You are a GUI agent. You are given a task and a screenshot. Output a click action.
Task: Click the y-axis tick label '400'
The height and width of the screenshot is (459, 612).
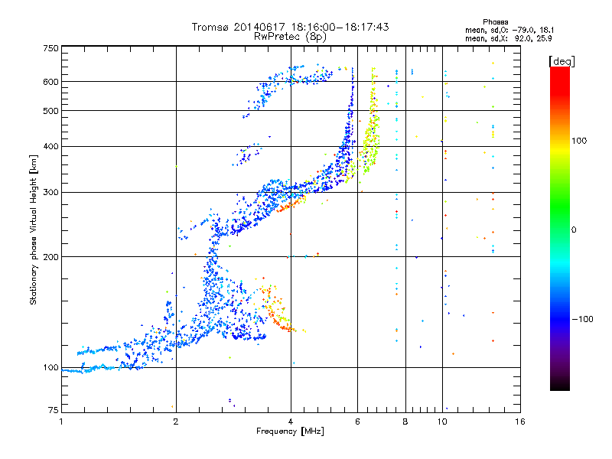(50, 147)
